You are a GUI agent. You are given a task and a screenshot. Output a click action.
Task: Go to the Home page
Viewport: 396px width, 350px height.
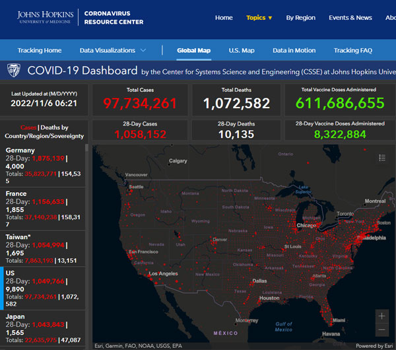[x=224, y=18]
